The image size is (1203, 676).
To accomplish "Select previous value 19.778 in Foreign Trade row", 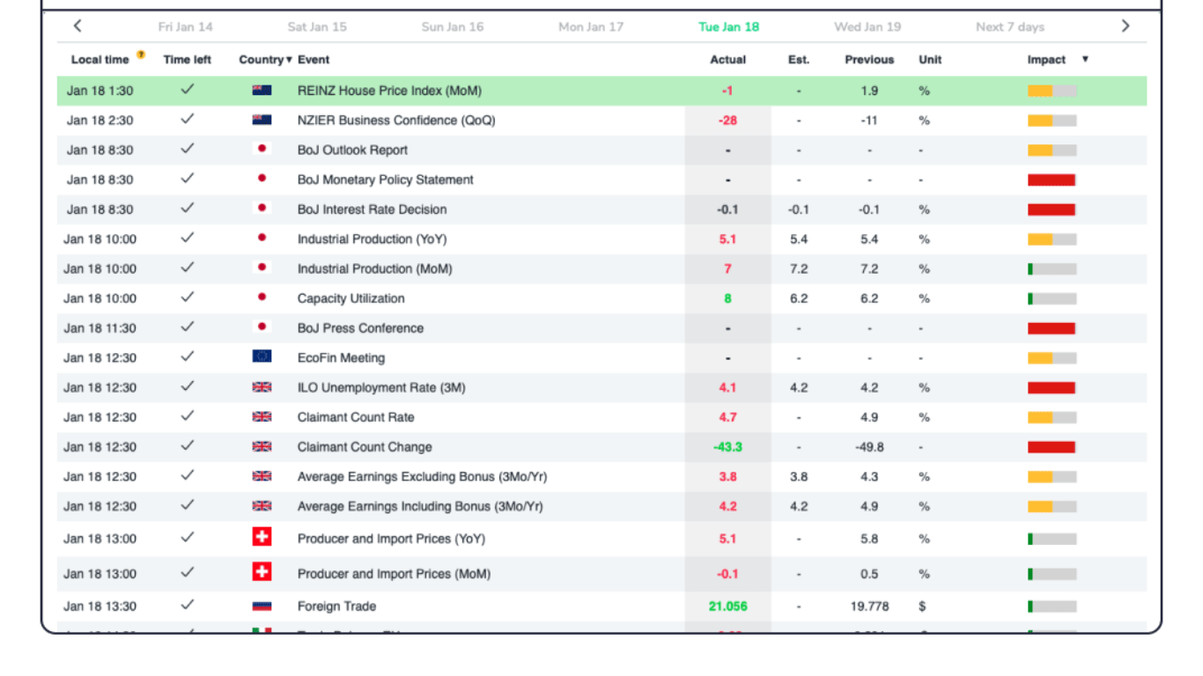I will tap(869, 606).
